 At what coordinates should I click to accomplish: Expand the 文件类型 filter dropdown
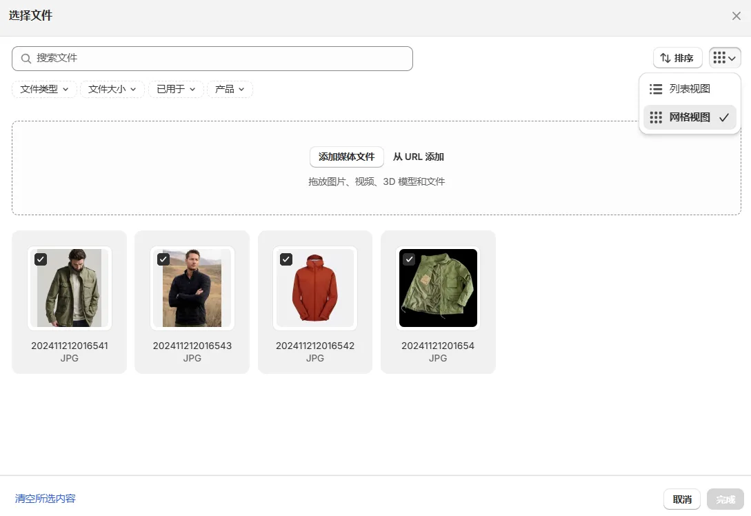tap(44, 89)
